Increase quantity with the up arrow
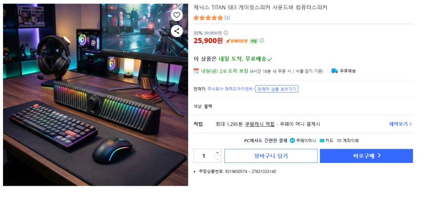 coord(217,153)
